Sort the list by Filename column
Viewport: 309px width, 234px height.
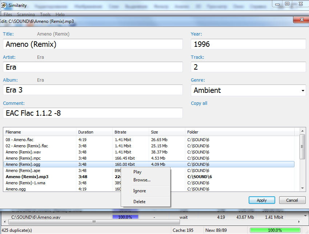[40, 132]
